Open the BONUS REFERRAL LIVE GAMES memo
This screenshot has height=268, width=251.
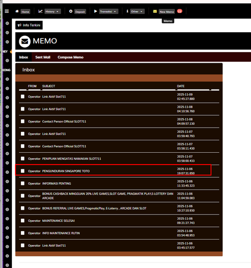click(x=94, y=209)
